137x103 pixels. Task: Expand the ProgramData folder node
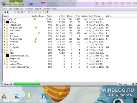coord(4,27)
